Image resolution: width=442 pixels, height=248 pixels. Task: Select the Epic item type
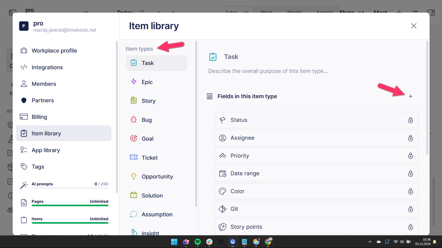pos(147,82)
